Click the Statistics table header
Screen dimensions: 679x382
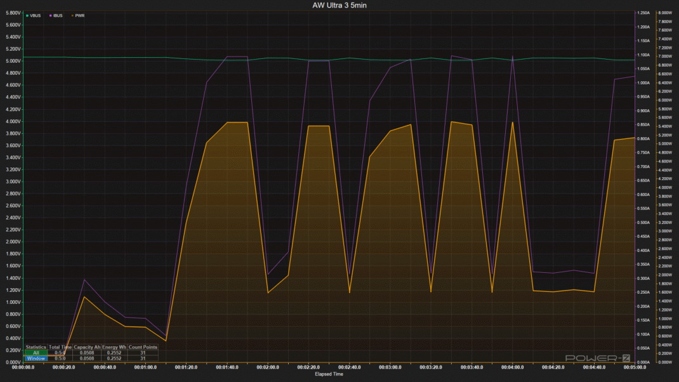click(x=36, y=347)
